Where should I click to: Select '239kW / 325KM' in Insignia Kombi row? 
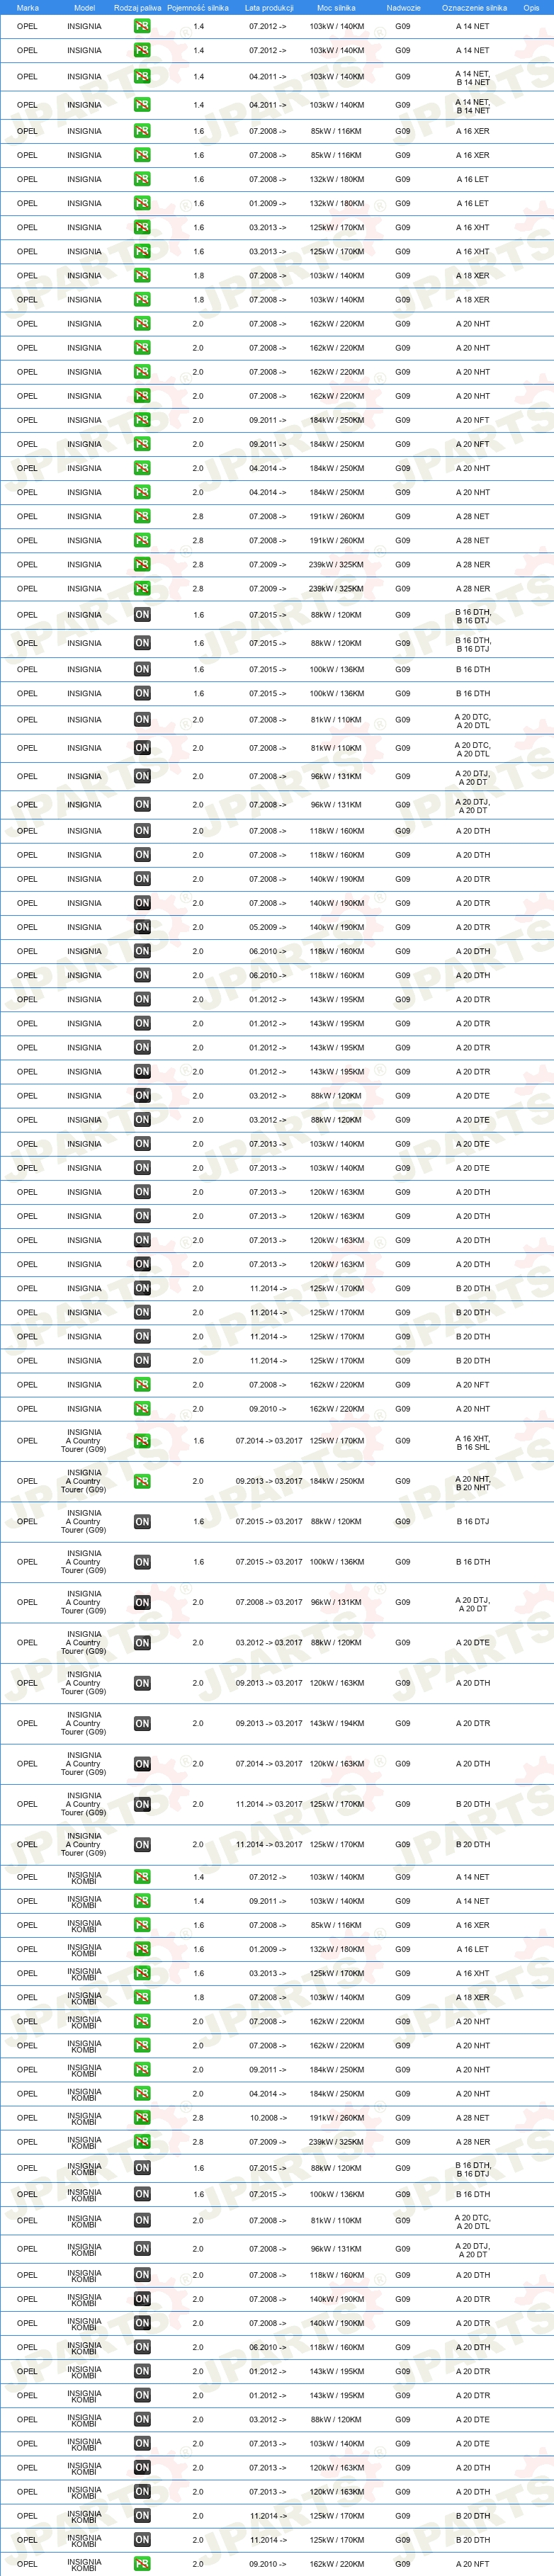click(x=337, y=2142)
